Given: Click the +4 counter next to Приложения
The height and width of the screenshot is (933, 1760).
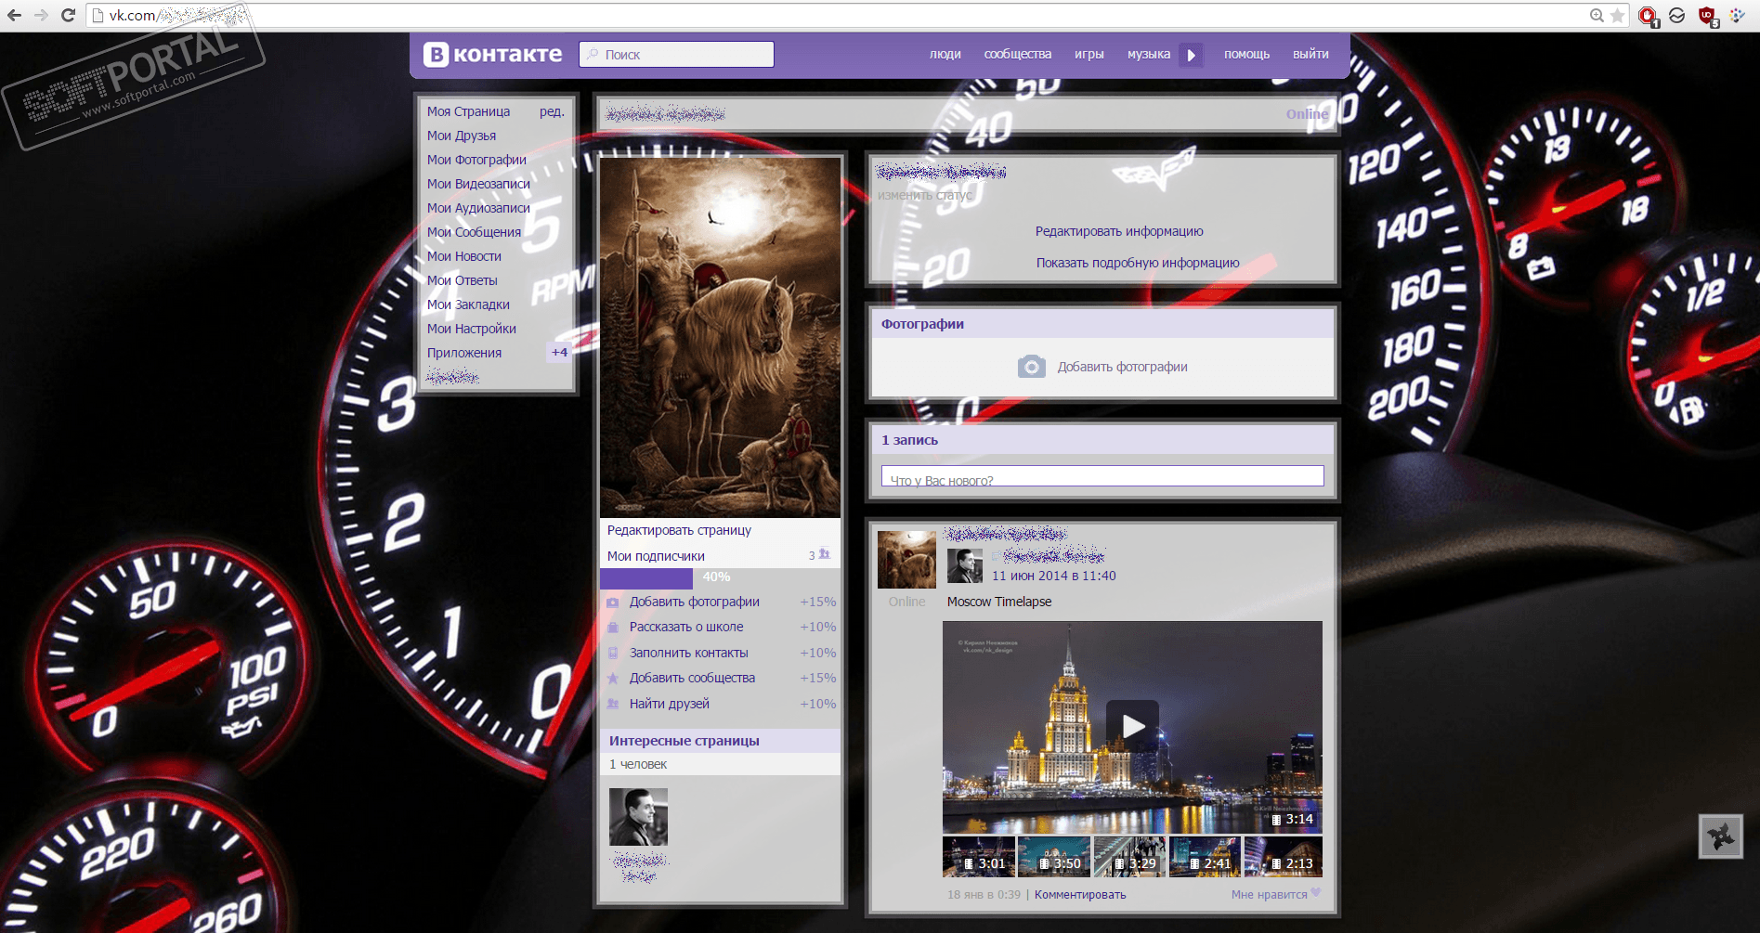Looking at the screenshot, I should pos(559,353).
